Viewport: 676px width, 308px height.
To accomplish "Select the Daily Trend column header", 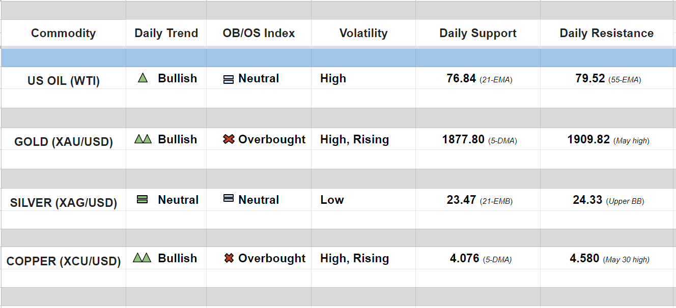I will (166, 34).
